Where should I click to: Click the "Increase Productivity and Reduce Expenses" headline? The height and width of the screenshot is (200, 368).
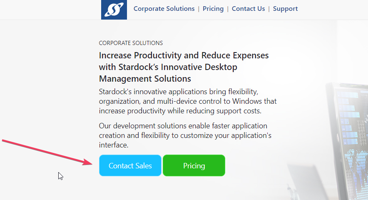[x=184, y=55]
